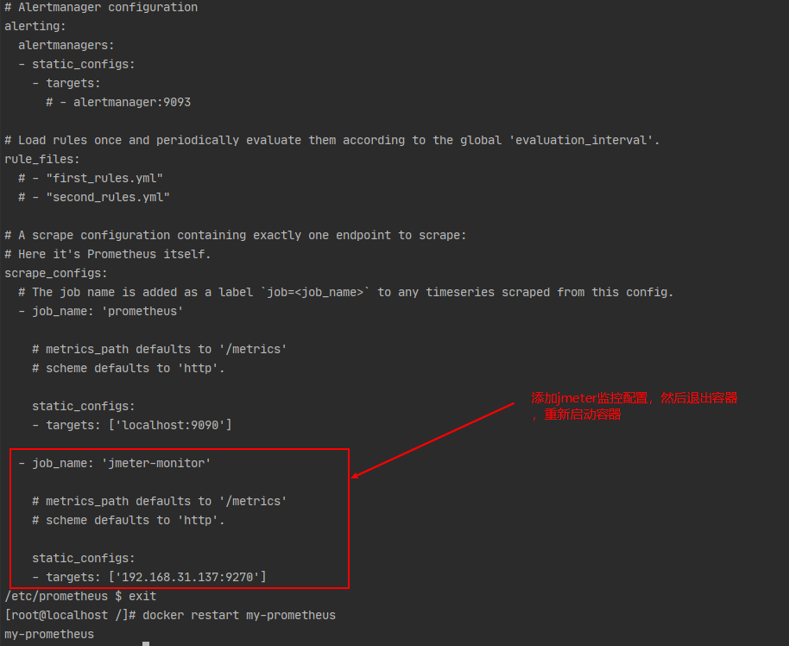This screenshot has width=789, height=646.
Task: Click the '# - alertmanager:9093' line
Action: click(118, 102)
